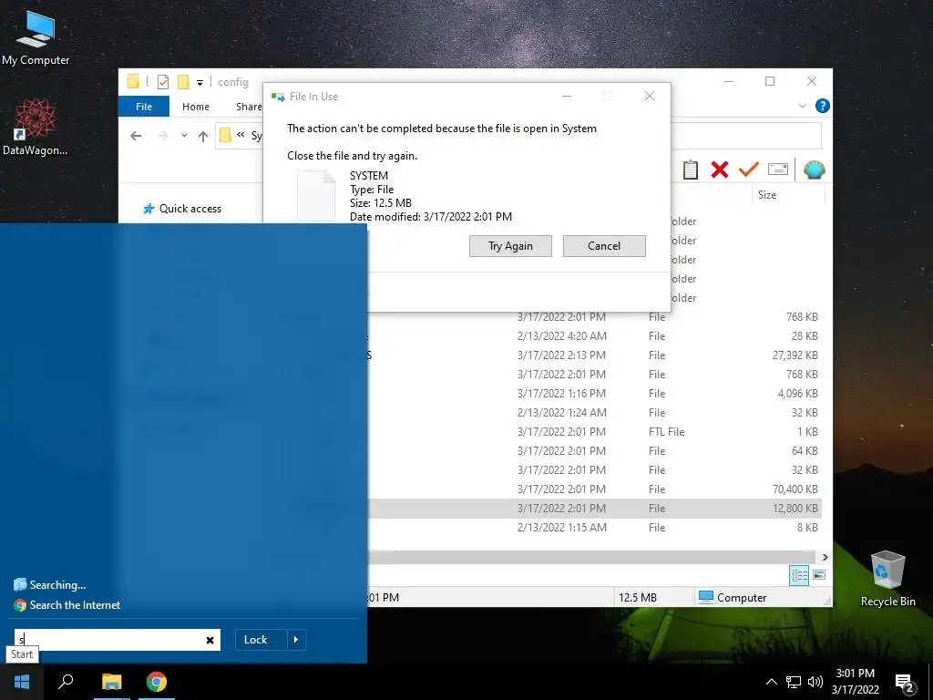
Task: Click the Start menu search field
Action: pyautogui.click(x=118, y=640)
